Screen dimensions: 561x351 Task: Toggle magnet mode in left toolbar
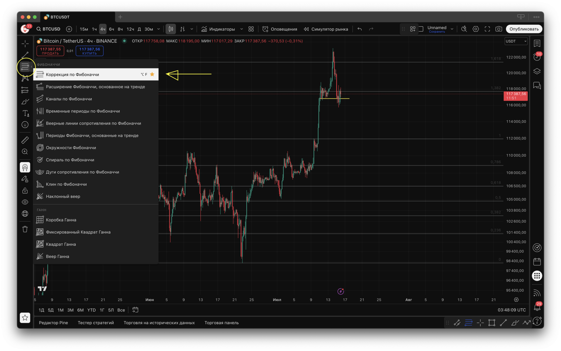(x=25, y=167)
